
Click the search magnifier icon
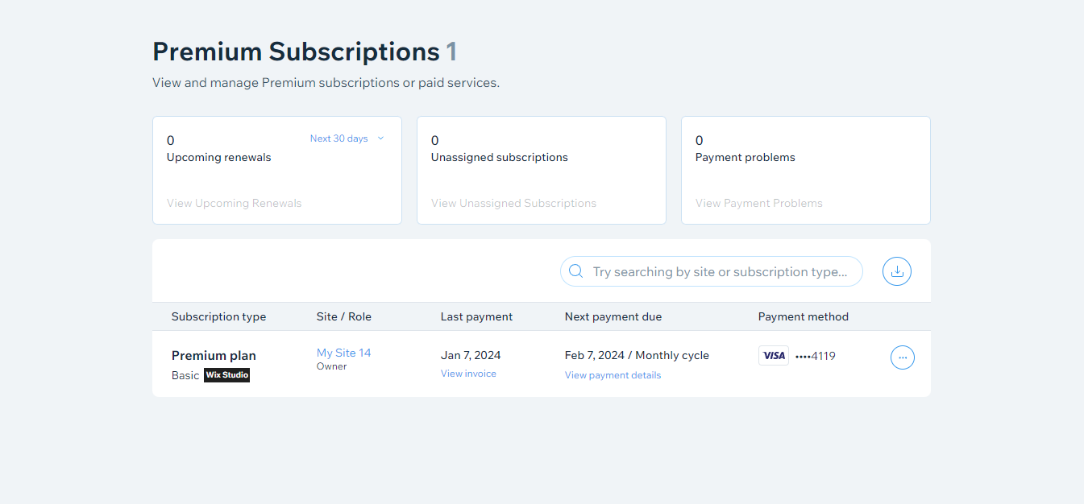click(x=575, y=271)
